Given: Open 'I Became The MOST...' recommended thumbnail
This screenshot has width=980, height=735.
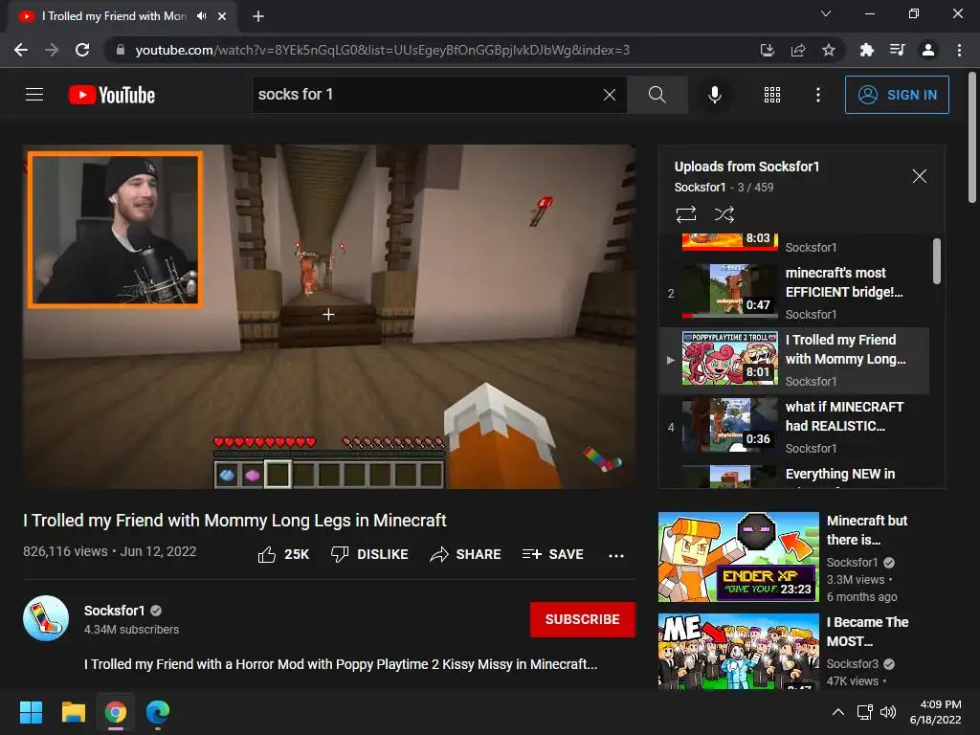Looking at the screenshot, I should click(738, 651).
